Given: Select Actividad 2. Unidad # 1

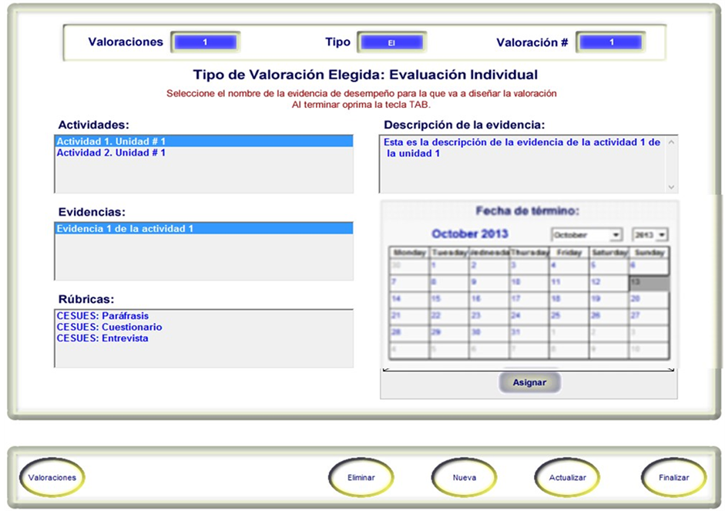Looking at the screenshot, I should click(111, 153).
